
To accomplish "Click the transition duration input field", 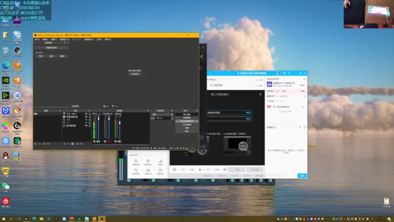I will (x=163, y=118).
